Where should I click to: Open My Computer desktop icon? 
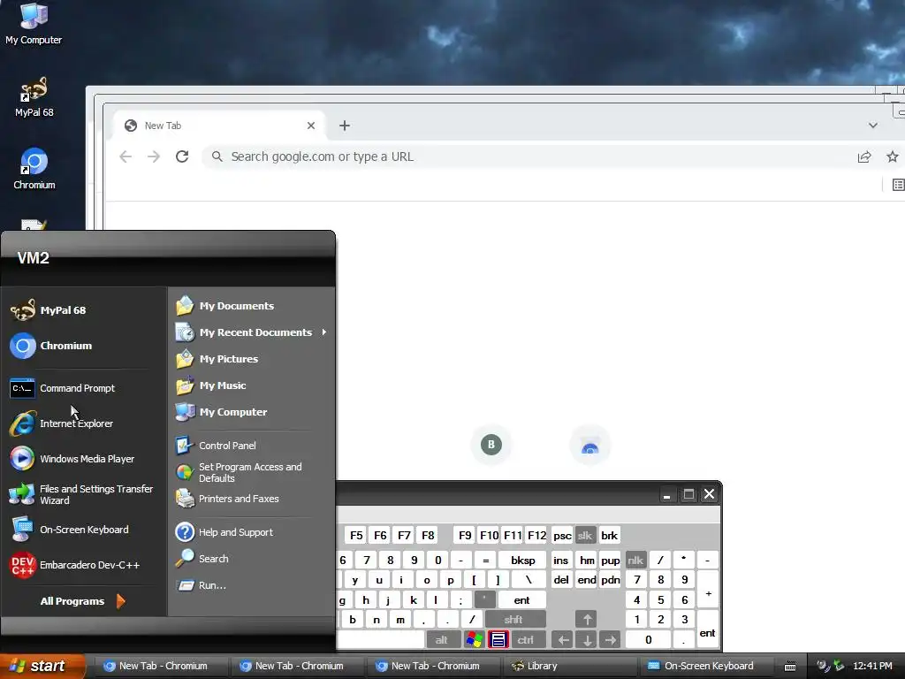(34, 24)
